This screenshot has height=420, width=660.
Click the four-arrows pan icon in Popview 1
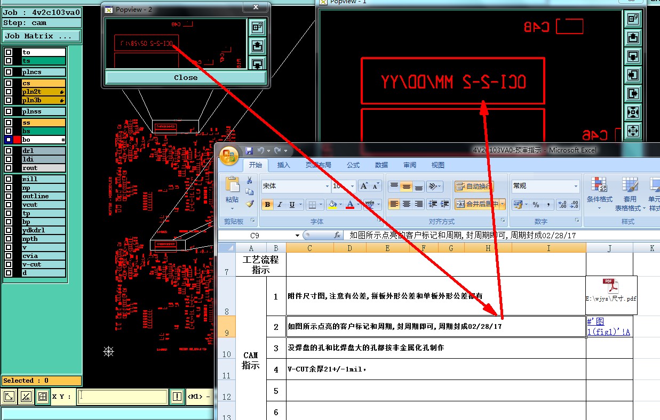click(x=633, y=131)
